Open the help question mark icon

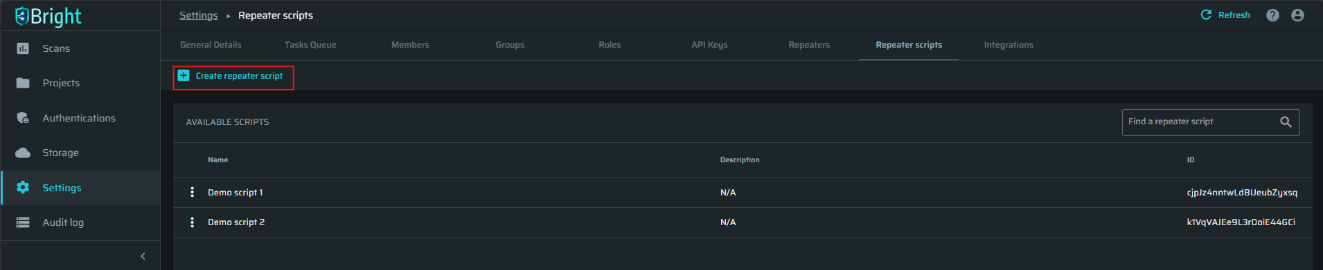[1272, 15]
